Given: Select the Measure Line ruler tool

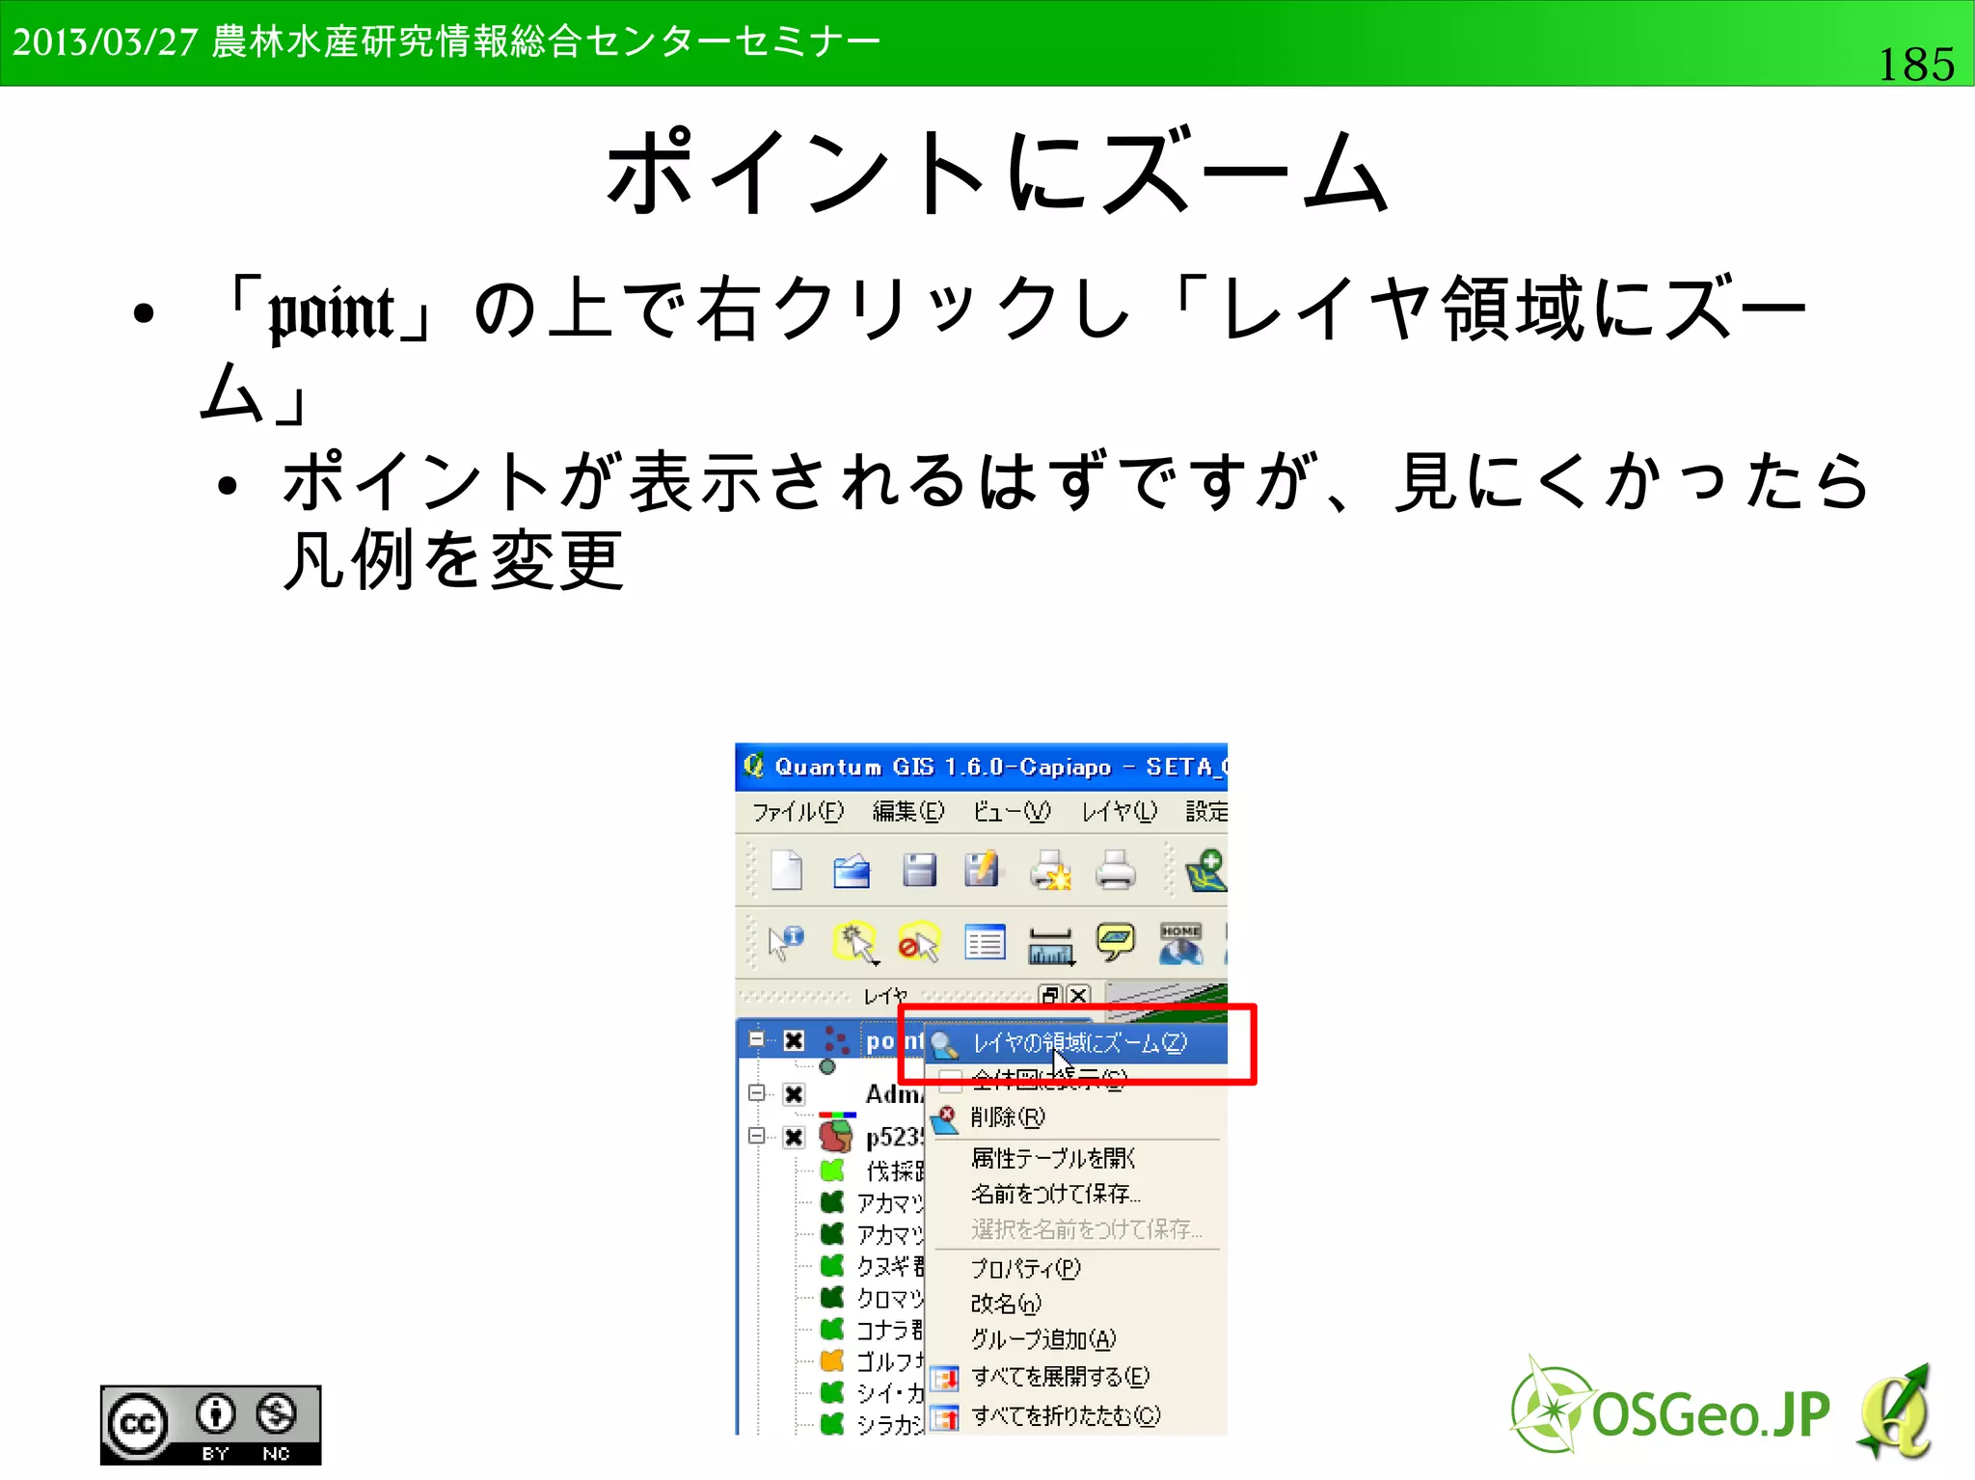Looking at the screenshot, I should pos(1050,945).
